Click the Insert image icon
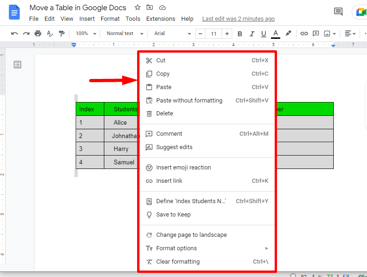 tap(327, 34)
